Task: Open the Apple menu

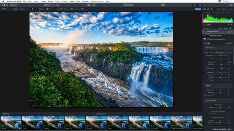Action: [x=3, y=1]
